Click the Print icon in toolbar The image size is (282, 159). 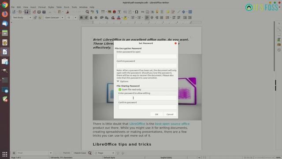(x=39, y=12)
